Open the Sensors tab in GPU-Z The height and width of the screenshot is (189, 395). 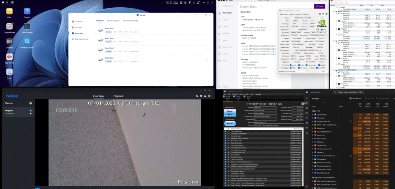coord(292,14)
